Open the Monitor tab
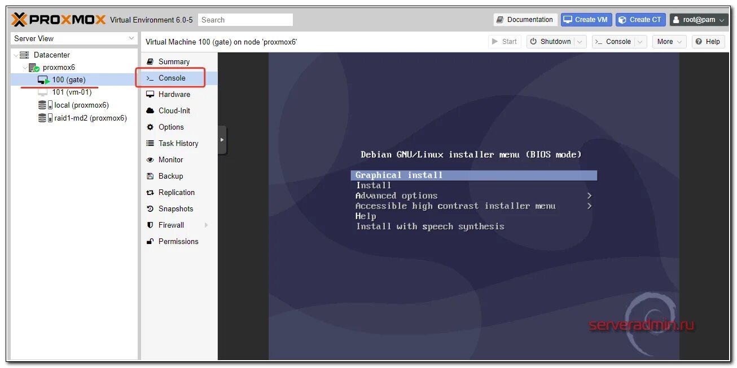Image resolution: width=737 pixels, height=368 pixels. (179, 159)
